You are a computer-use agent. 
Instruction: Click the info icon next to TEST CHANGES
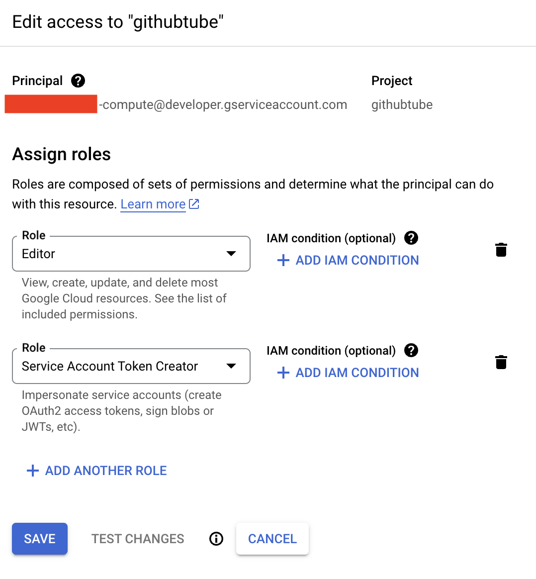point(216,539)
